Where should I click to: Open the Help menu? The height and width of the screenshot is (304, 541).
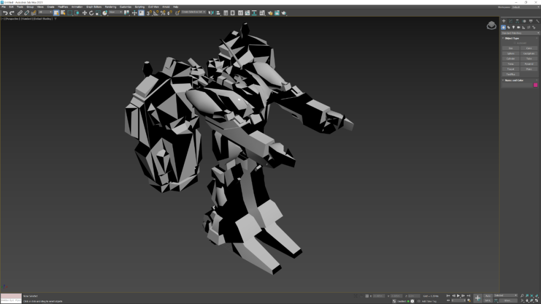point(176,7)
